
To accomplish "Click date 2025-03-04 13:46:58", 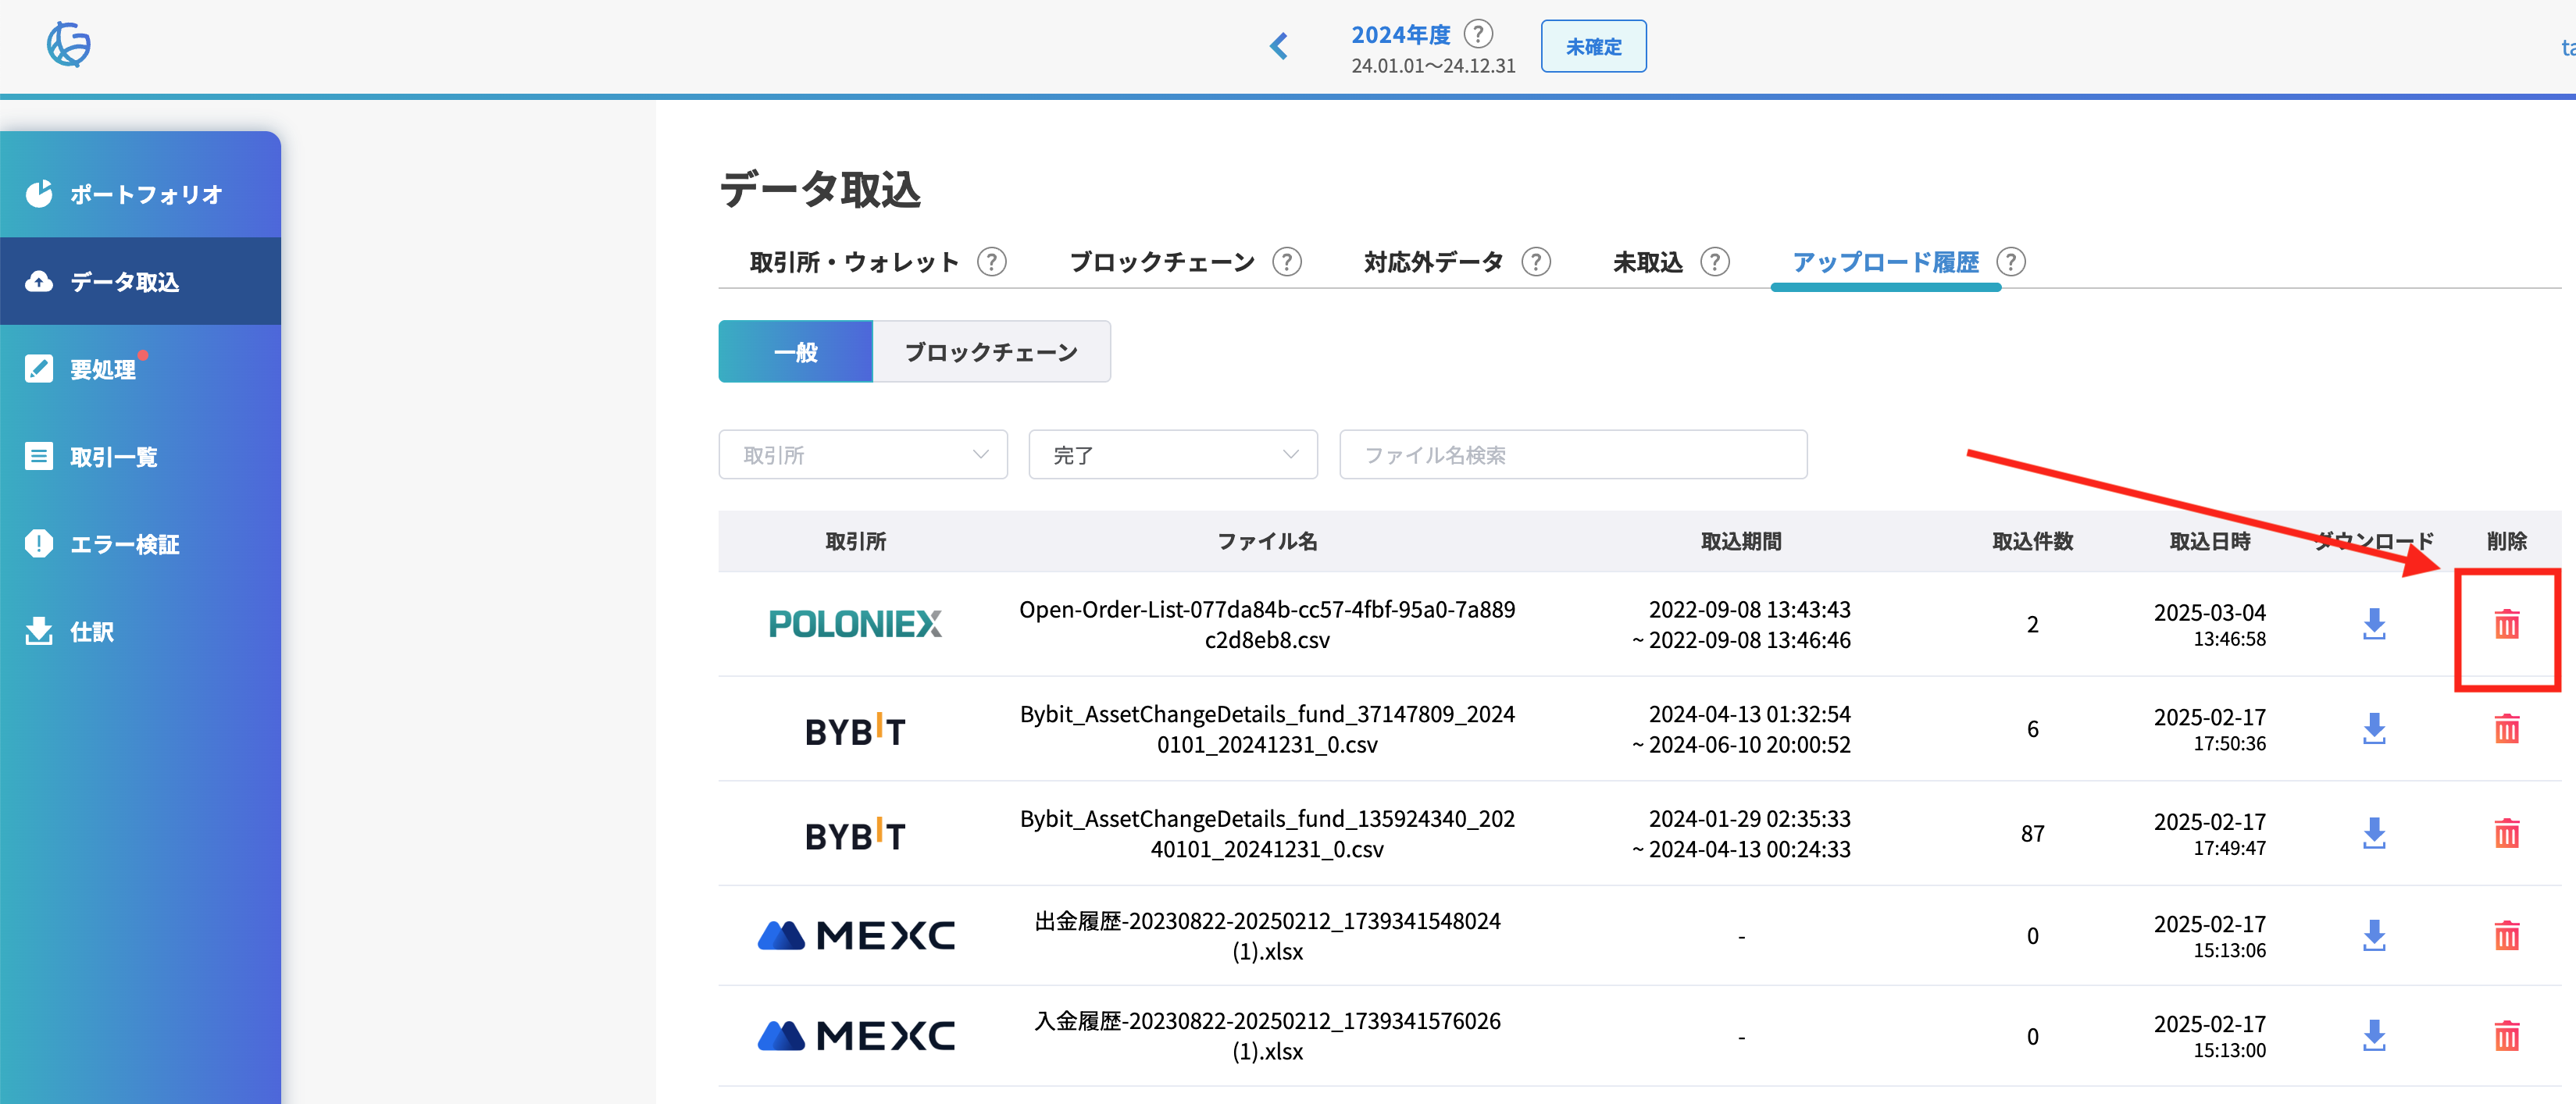I will (x=2209, y=624).
